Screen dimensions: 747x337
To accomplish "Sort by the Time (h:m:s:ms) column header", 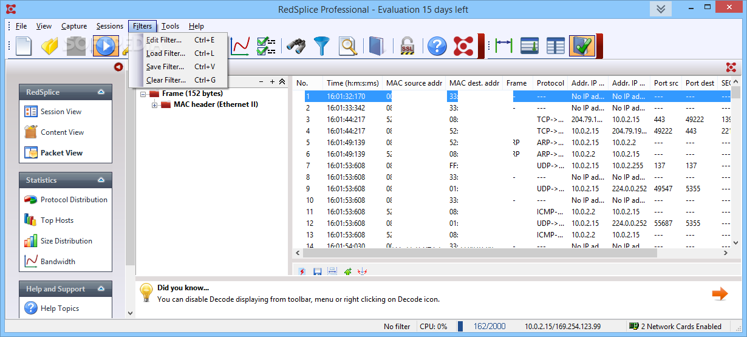I will 352,83.
